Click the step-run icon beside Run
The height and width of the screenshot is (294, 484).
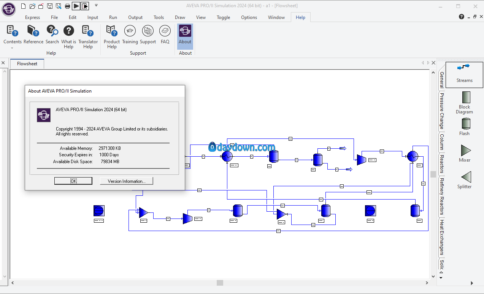(85, 6)
